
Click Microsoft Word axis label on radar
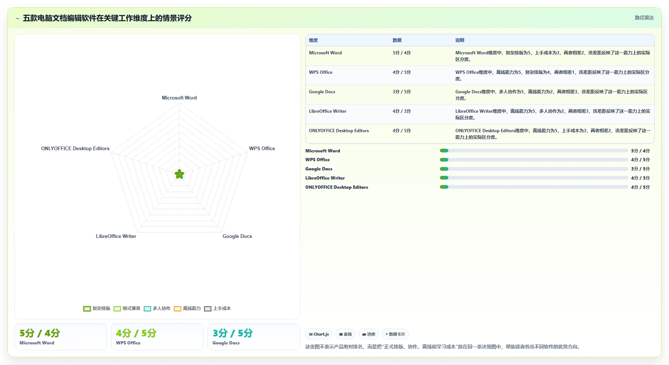click(x=179, y=98)
